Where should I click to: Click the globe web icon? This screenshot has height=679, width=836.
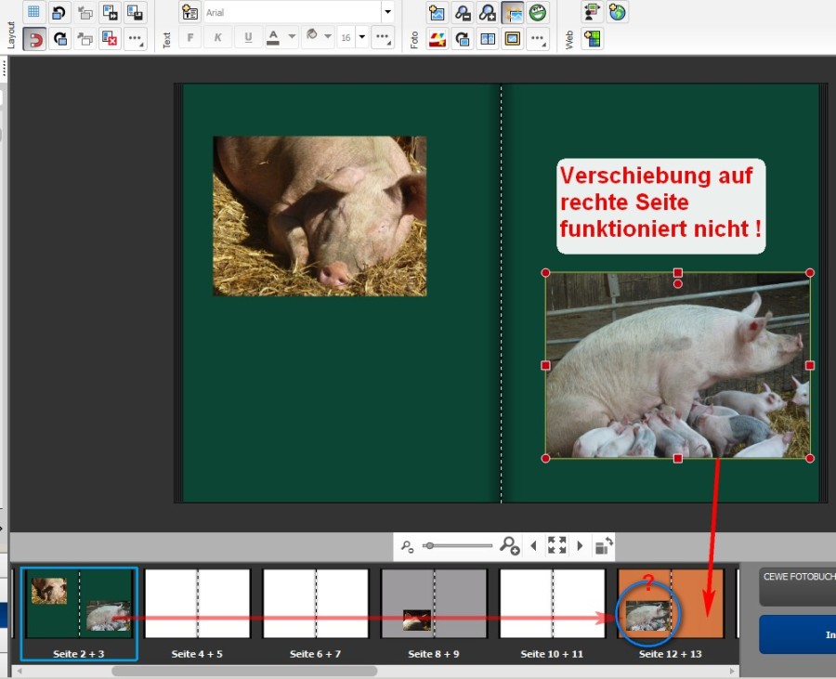pos(617,12)
